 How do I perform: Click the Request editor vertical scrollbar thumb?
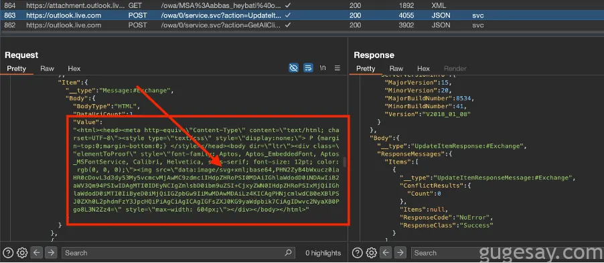(345, 162)
